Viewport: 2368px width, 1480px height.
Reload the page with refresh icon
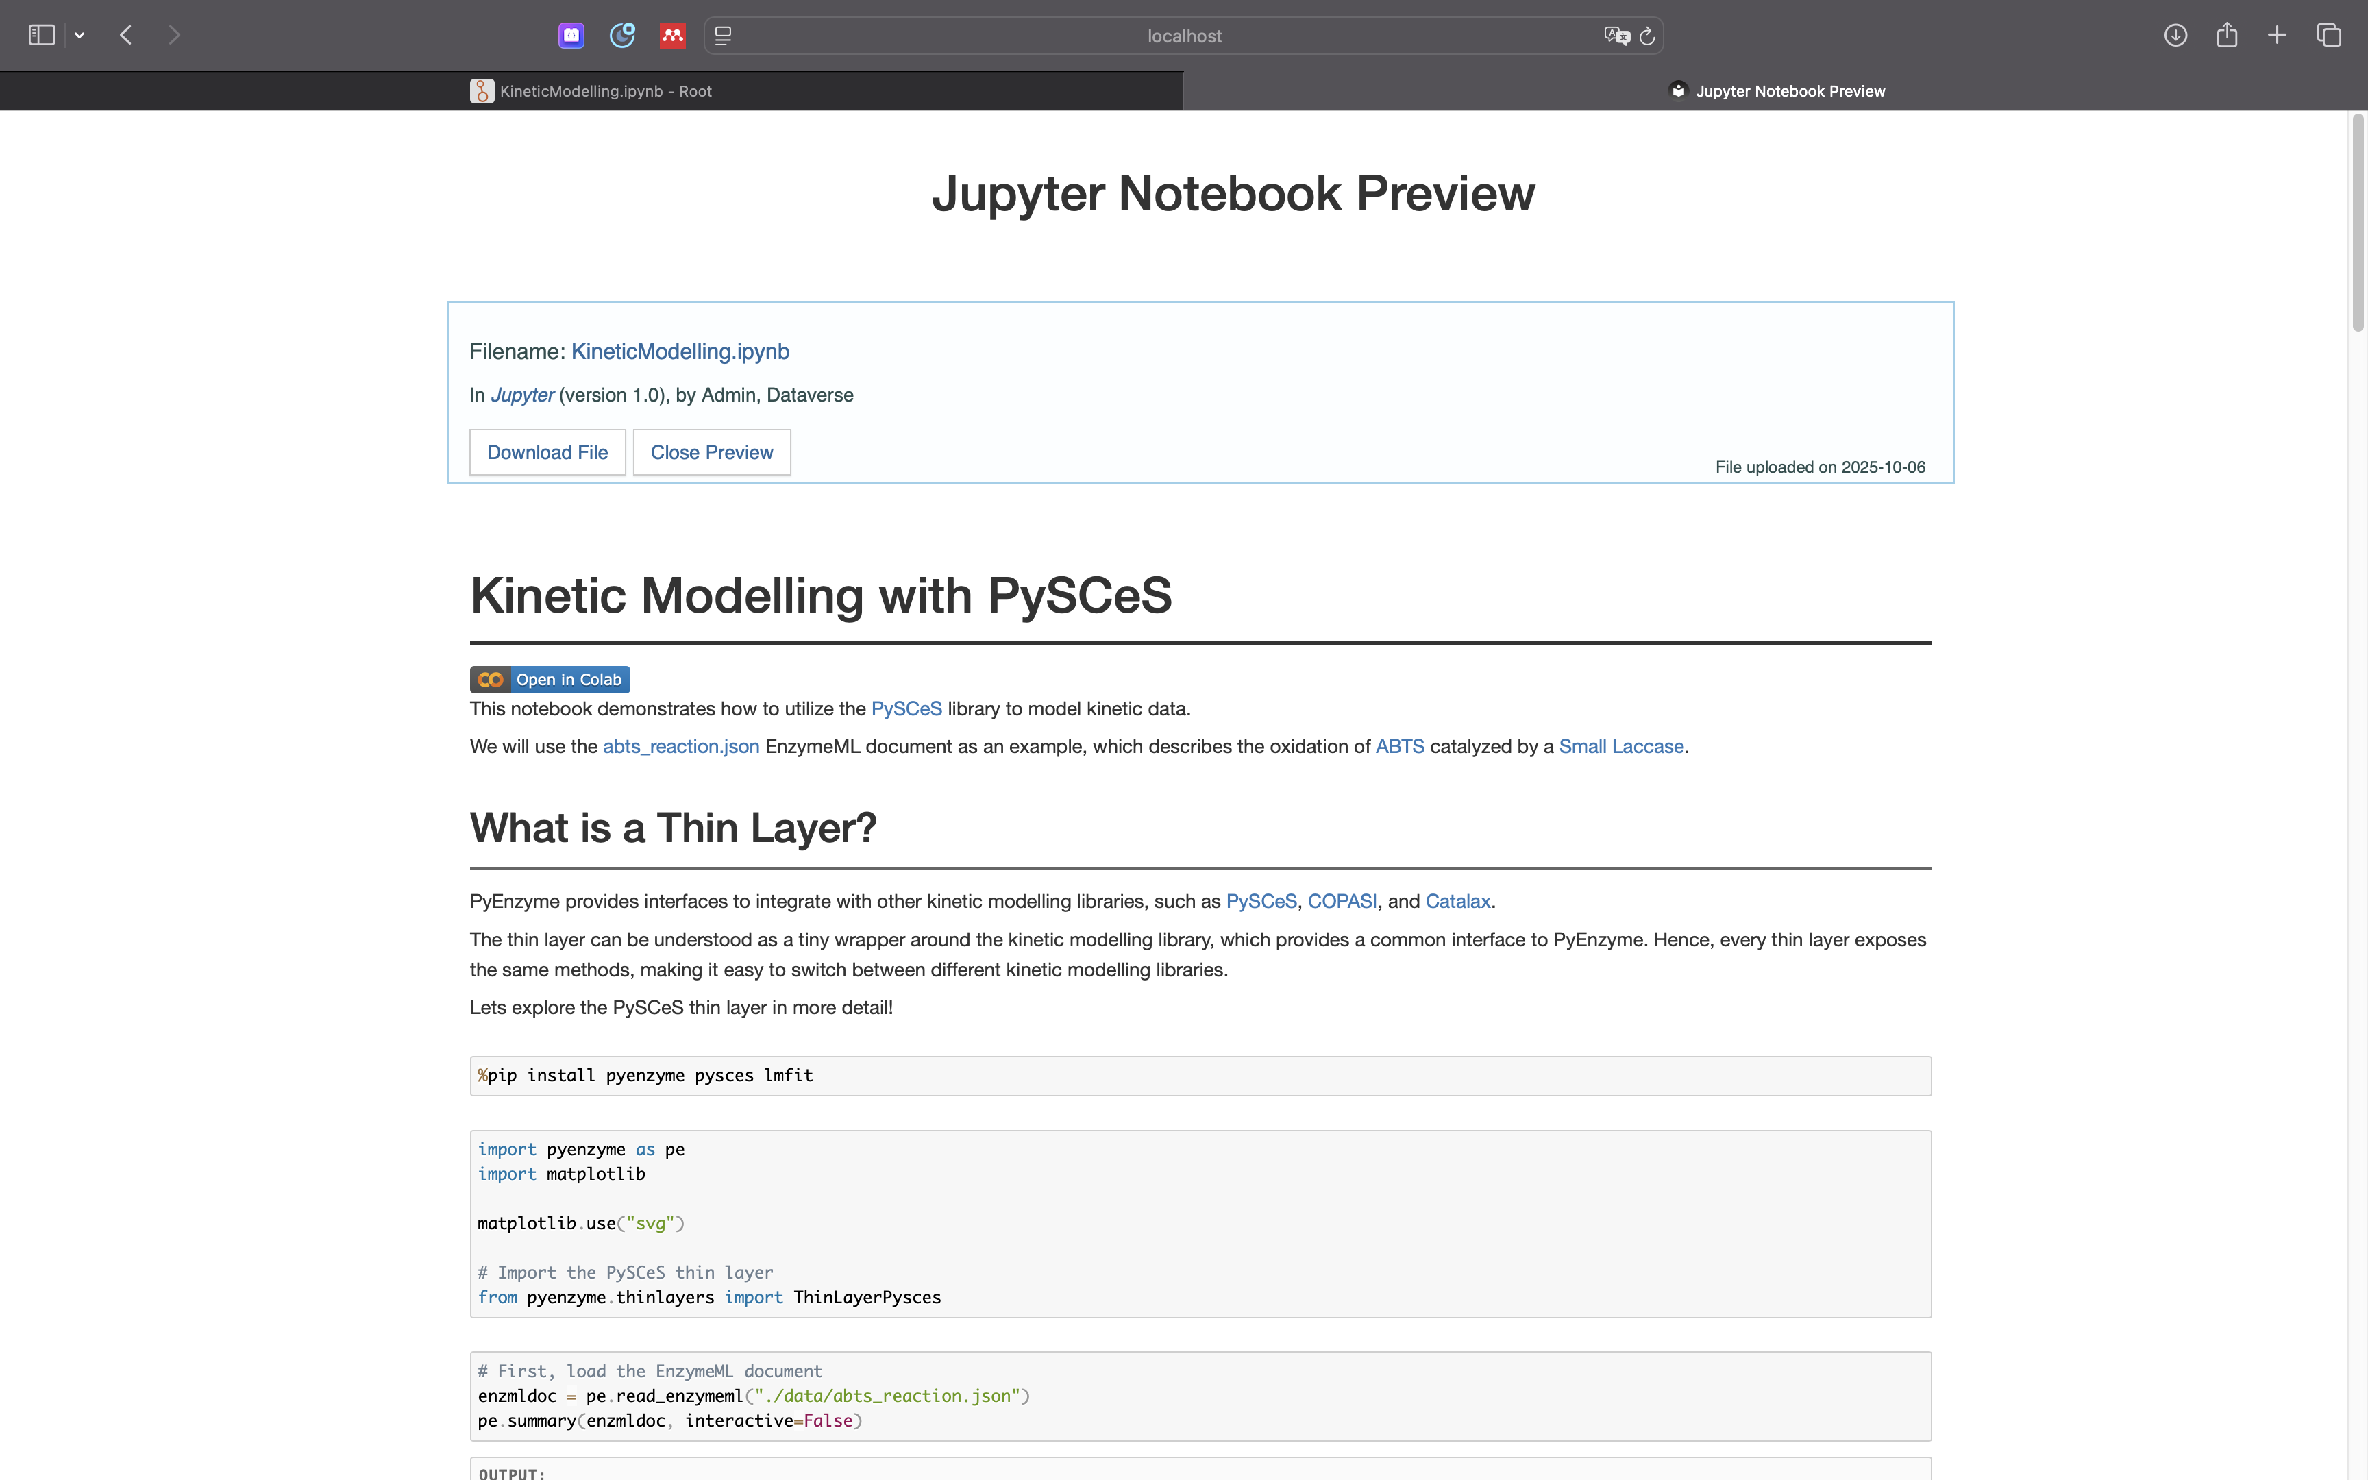1646,36
